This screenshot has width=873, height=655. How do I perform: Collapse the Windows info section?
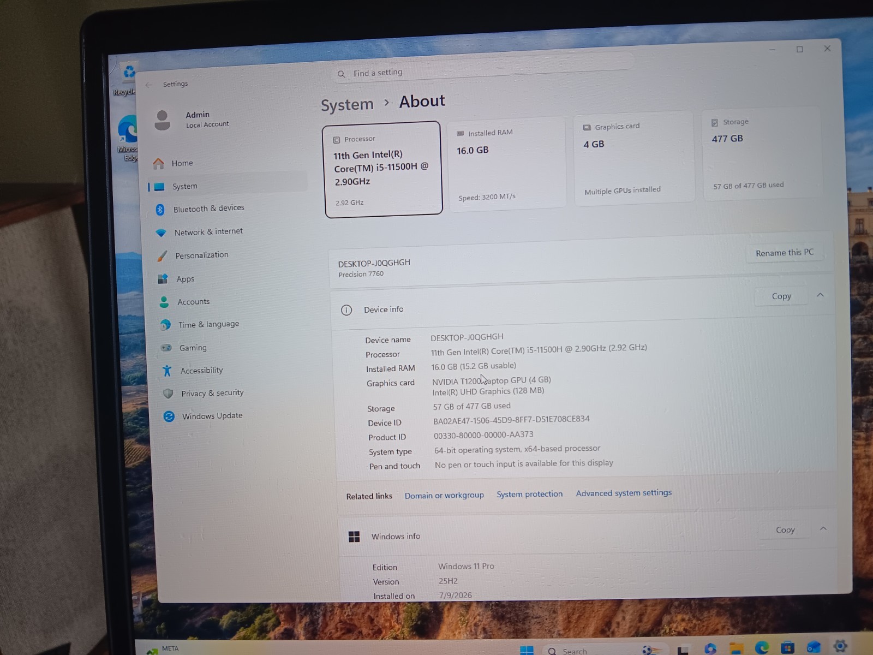click(x=823, y=528)
